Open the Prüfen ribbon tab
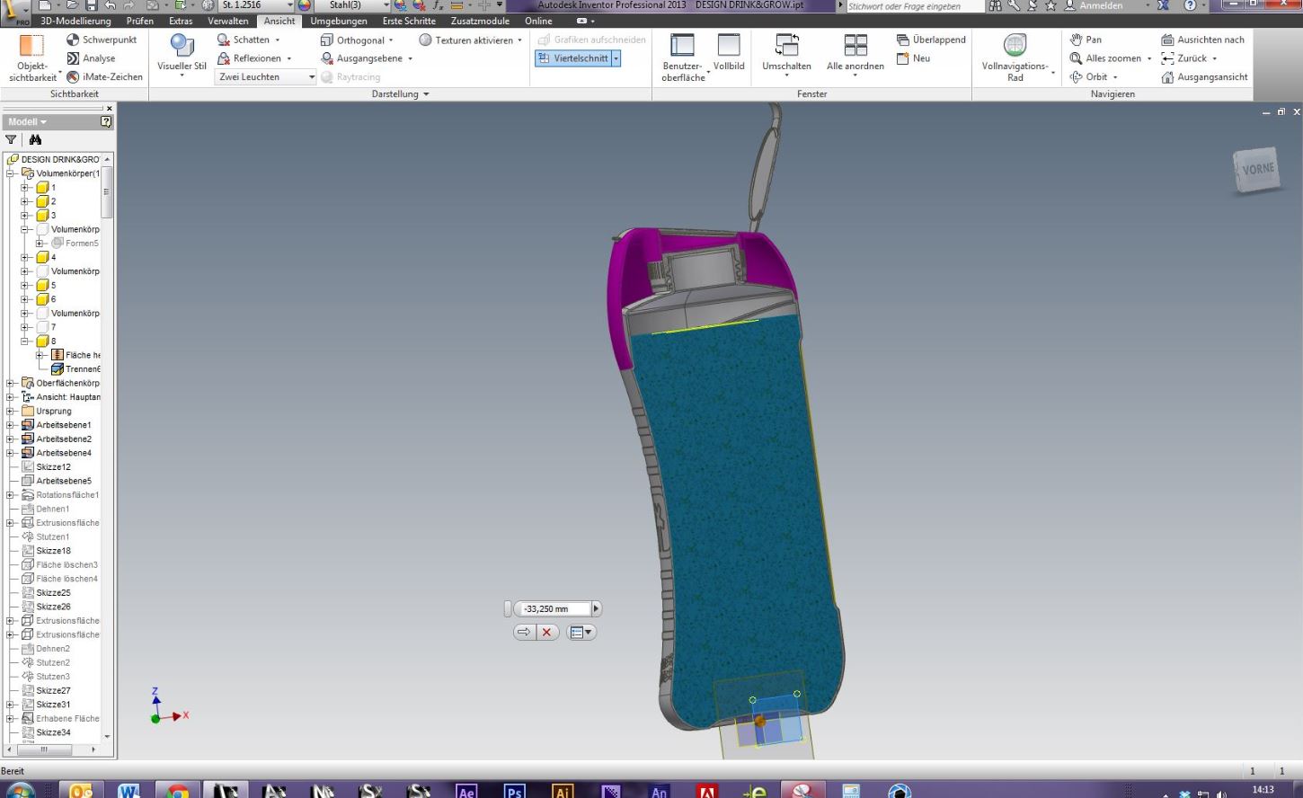The image size is (1303, 798). [139, 21]
